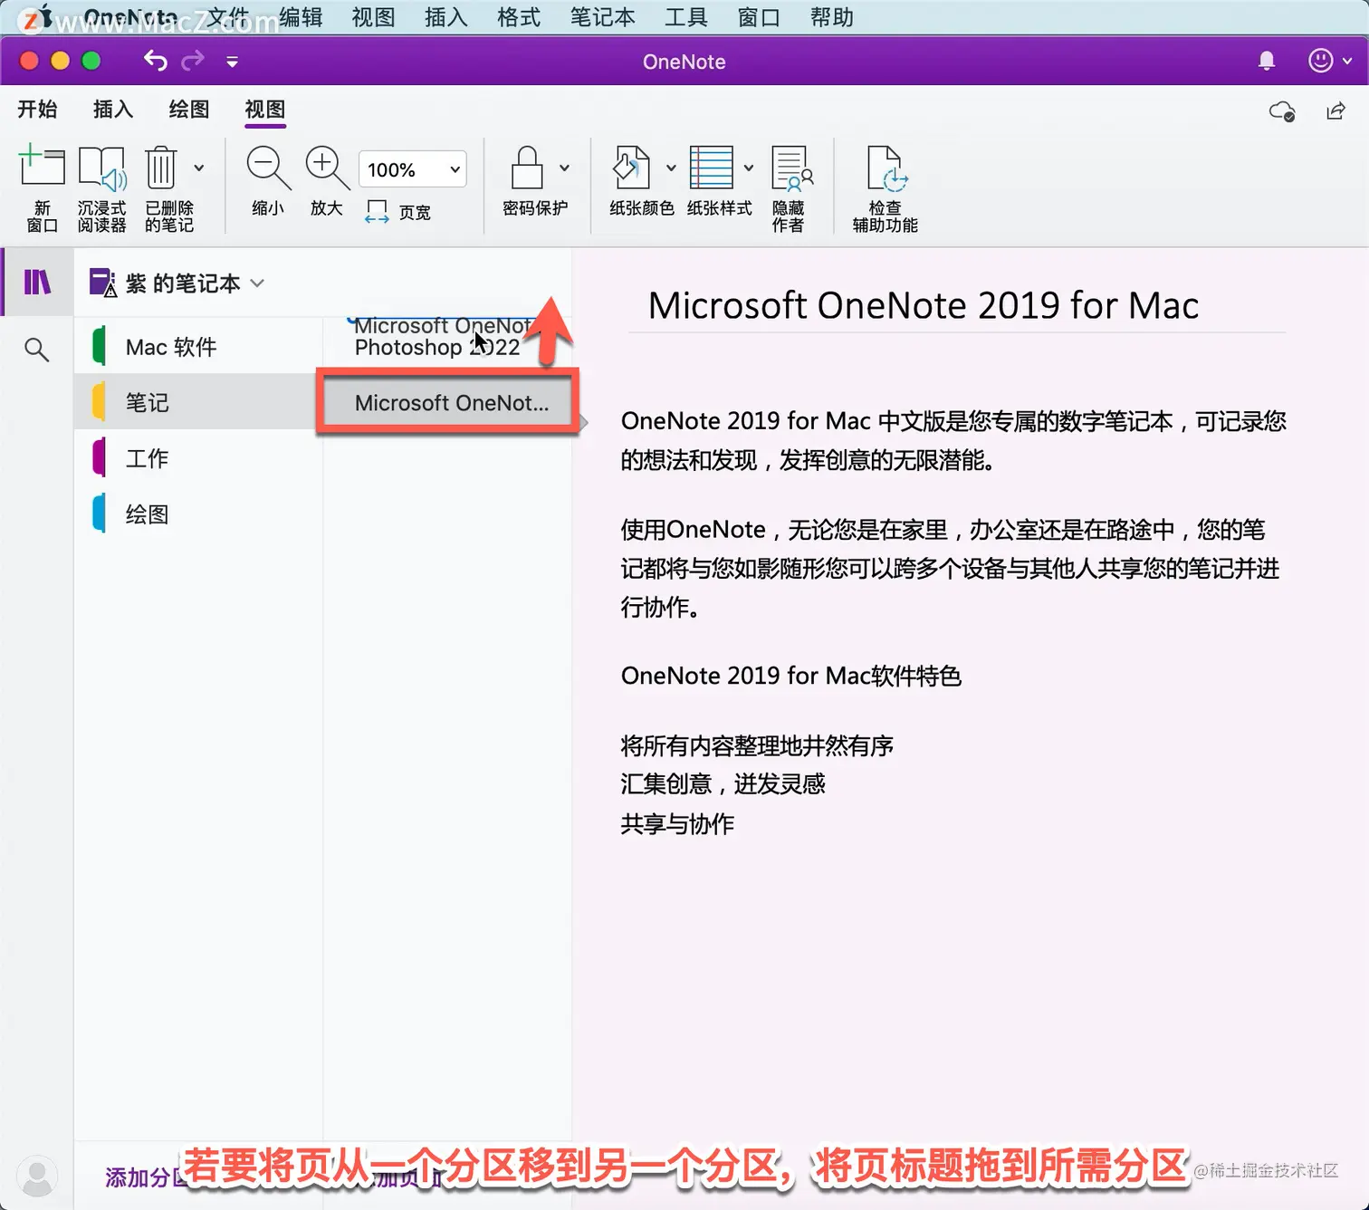Select the 绘图 section in sidebar
The image size is (1369, 1210).
pos(199,514)
